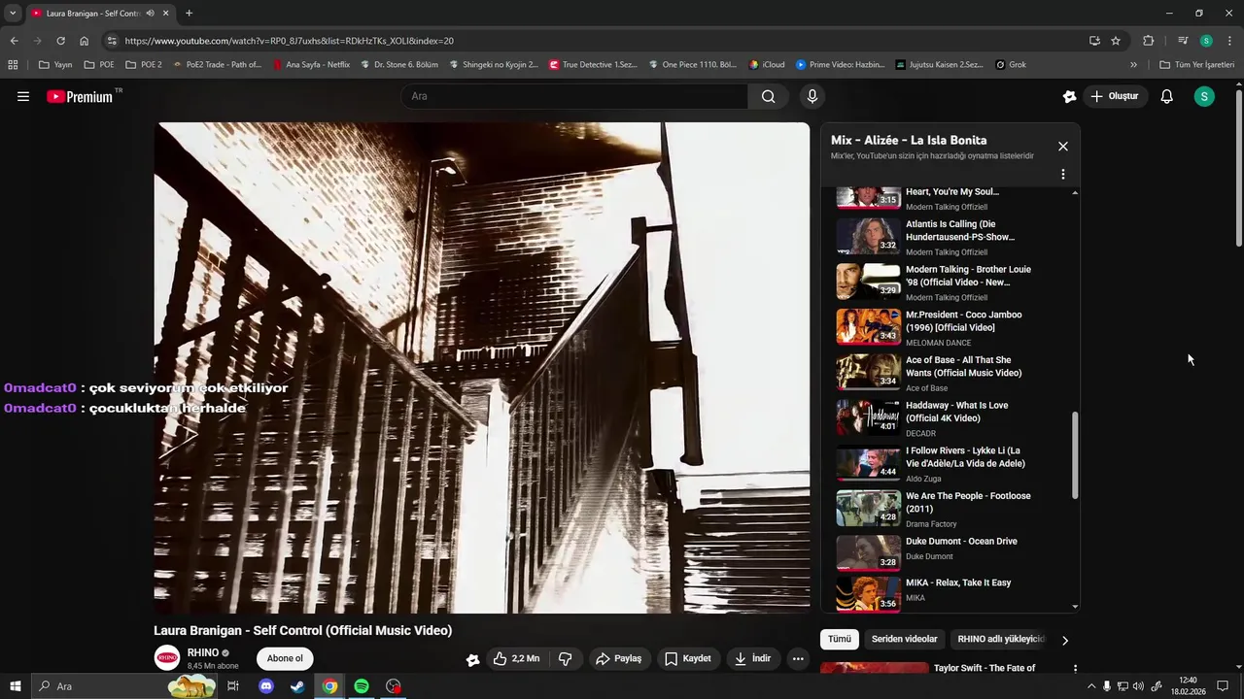Open the RHINO channel name link
Viewport: 1244px width, 699px height.
[203, 653]
